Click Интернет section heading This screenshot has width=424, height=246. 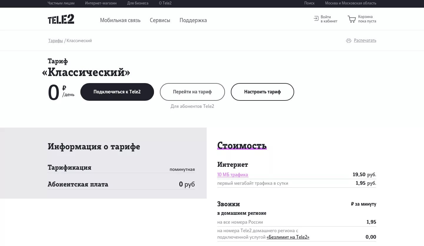coord(233,165)
